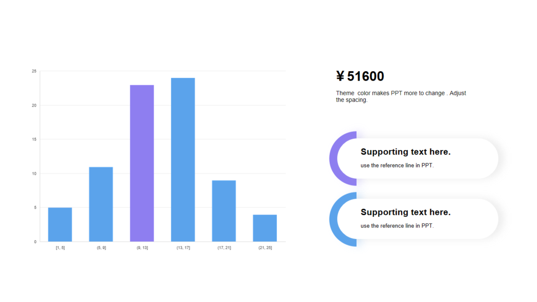Screen dimensions: 537x302
Task: Click lower 'use the reference line' caption
Action: coord(397,226)
